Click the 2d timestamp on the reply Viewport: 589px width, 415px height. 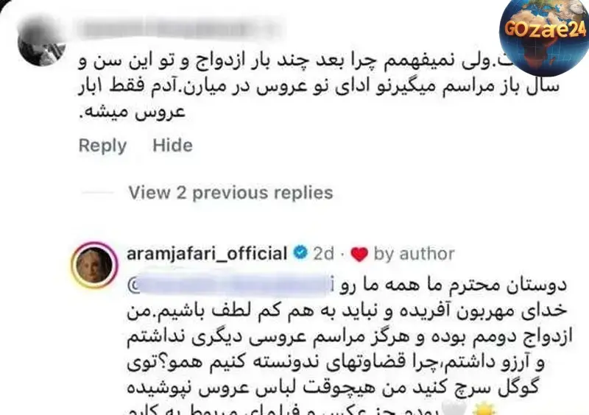(323, 254)
